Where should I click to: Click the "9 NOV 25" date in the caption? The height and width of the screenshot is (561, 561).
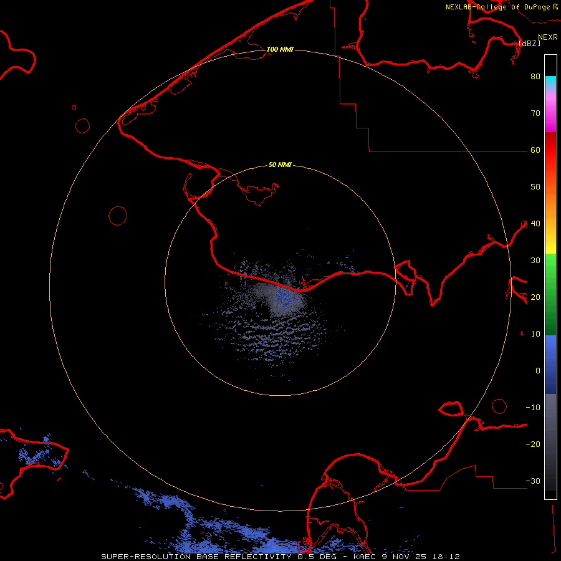[x=403, y=557]
